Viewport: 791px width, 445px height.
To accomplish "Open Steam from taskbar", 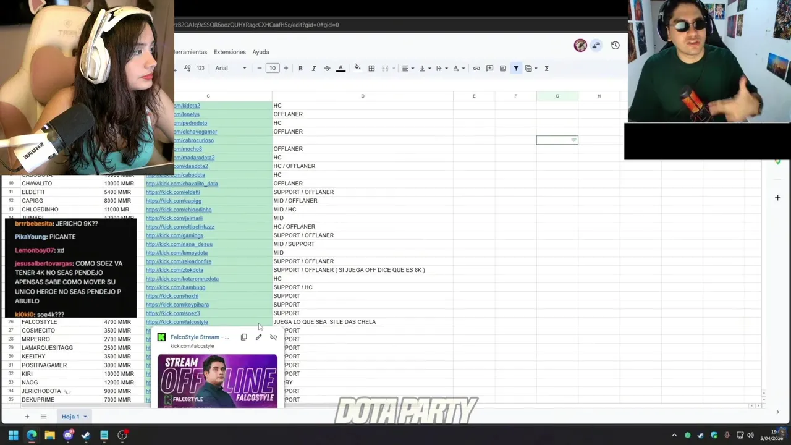I will click(x=86, y=435).
